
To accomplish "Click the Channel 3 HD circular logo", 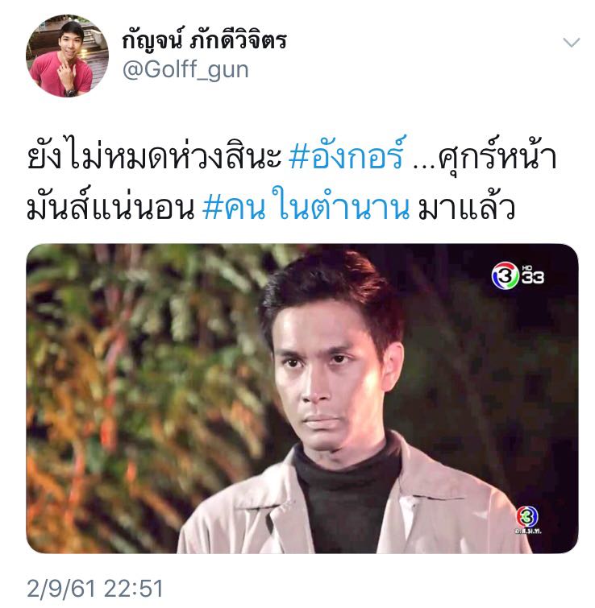I will (x=505, y=275).
